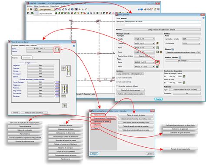The height and width of the screenshot is (166, 206).
Task: Open the Pernos steel dropdown
Action: [x=144, y=67]
